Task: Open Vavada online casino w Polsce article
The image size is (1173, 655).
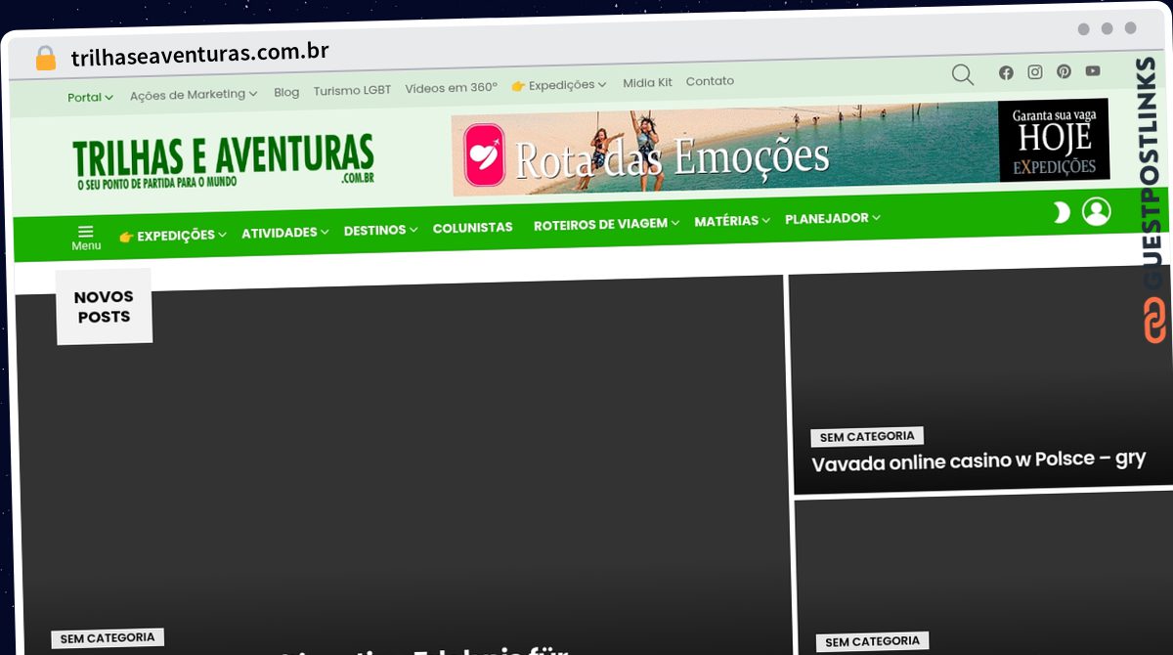Action: point(978,460)
